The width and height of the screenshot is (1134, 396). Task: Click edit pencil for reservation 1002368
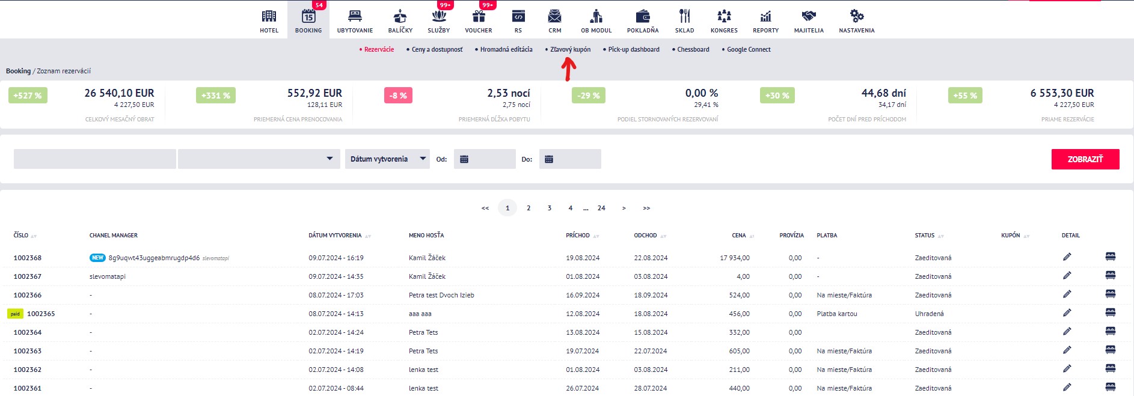point(1067,257)
